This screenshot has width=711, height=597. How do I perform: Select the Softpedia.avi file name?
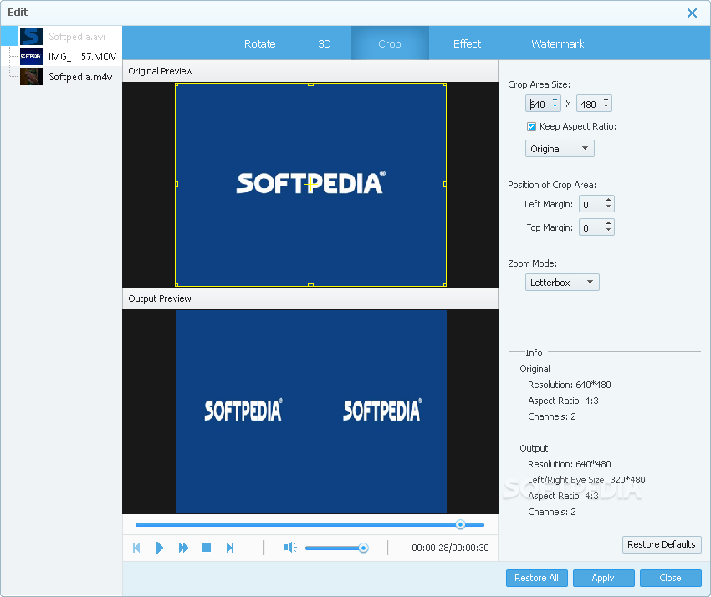(x=77, y=37)
